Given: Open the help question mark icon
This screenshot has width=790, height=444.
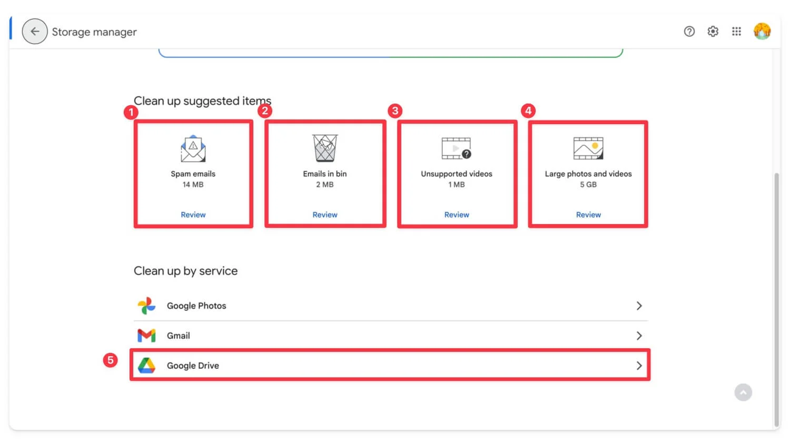Looking at the screenshot, I should pyautogui.click(x=689, y=32).
